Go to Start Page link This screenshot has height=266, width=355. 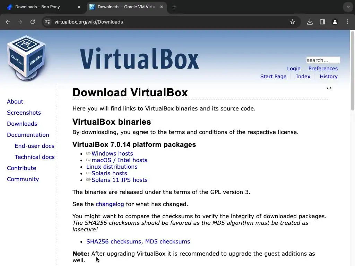[273, 77]
